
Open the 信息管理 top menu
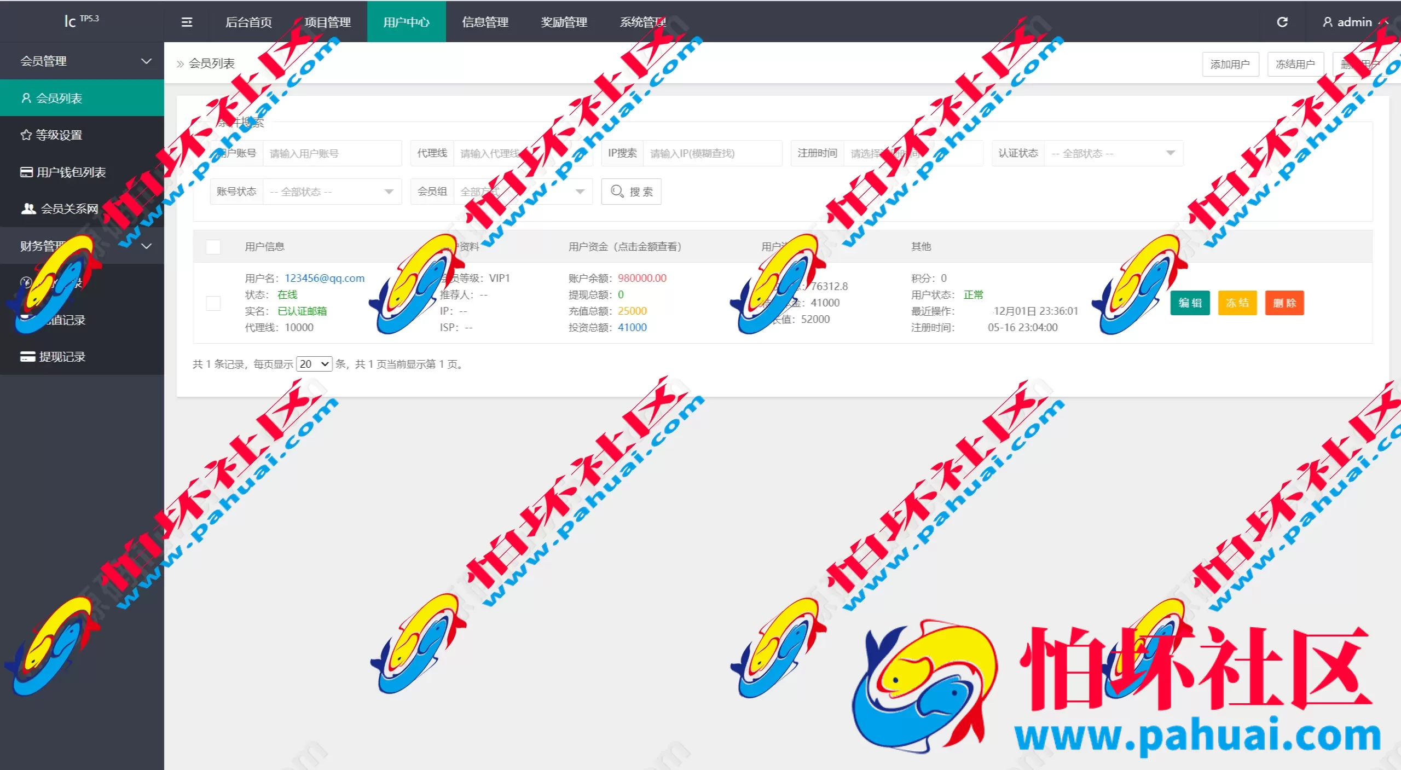[x=485, y=22]
